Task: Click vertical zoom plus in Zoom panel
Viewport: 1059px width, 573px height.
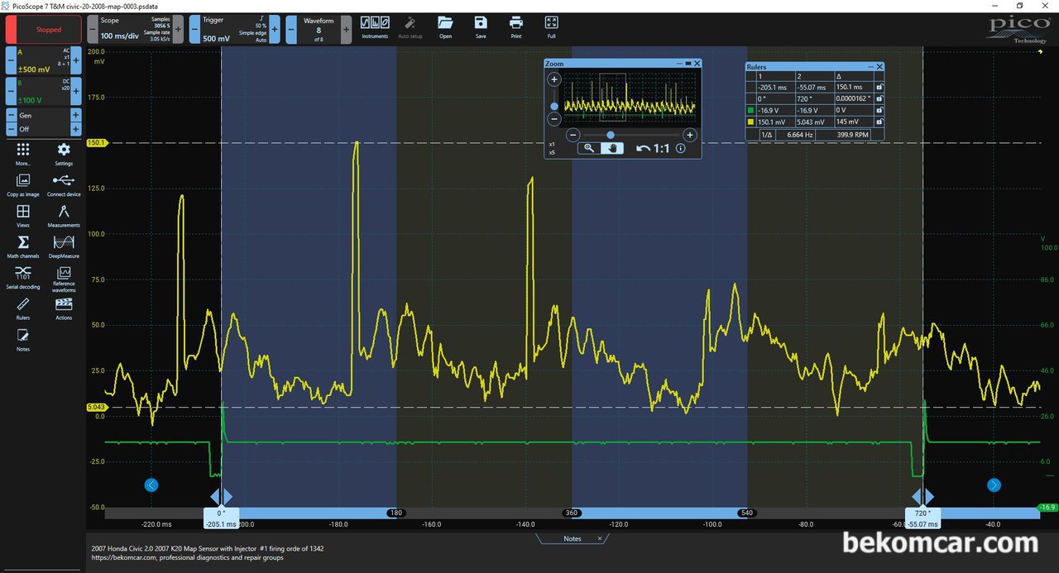Action: click(554, 79)
